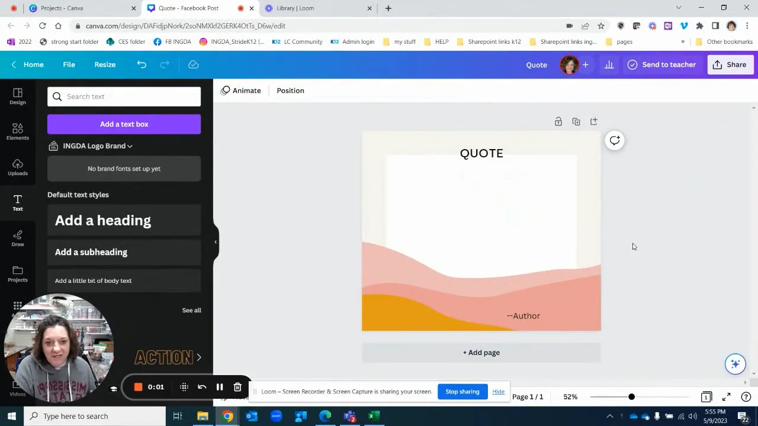The height and width of the screenshot is (426, 758).
Task: Open the Chrome three-dot menu
Action: pos(747,26)
